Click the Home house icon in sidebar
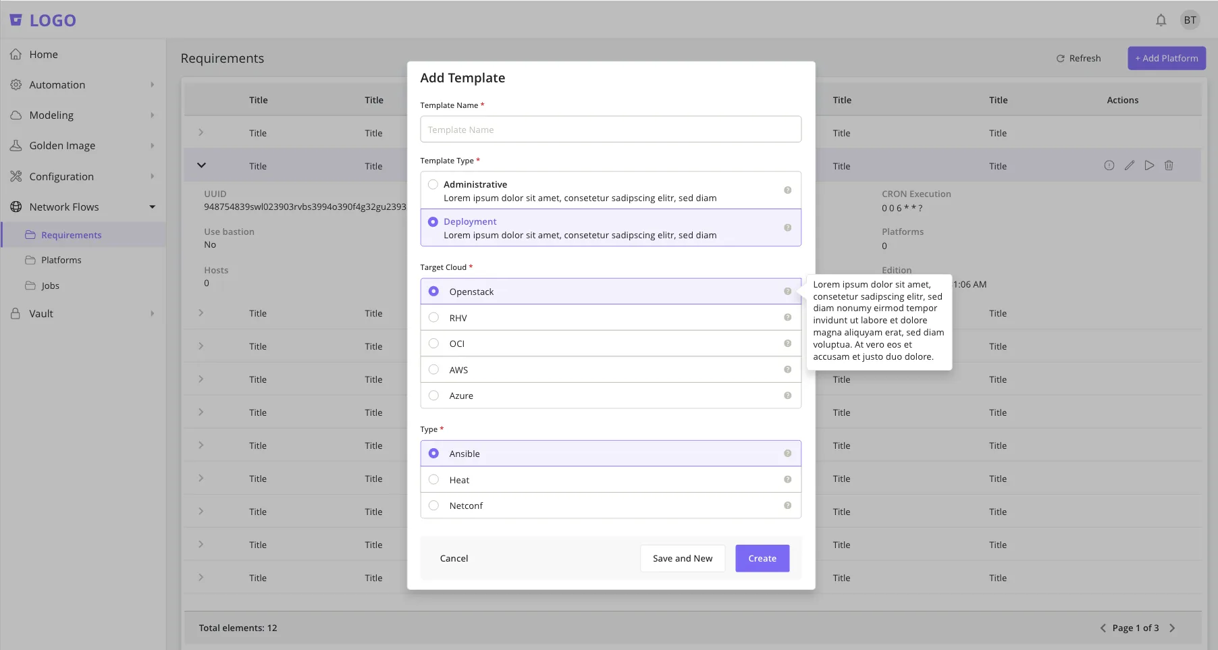 (16, 55)
